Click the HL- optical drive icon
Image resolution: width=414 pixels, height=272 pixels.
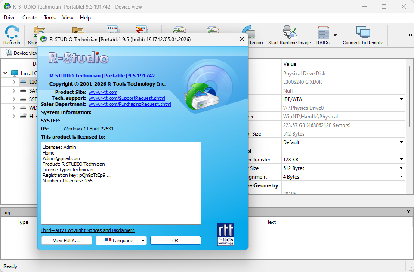pyautogui.click(x=23, y=116)
